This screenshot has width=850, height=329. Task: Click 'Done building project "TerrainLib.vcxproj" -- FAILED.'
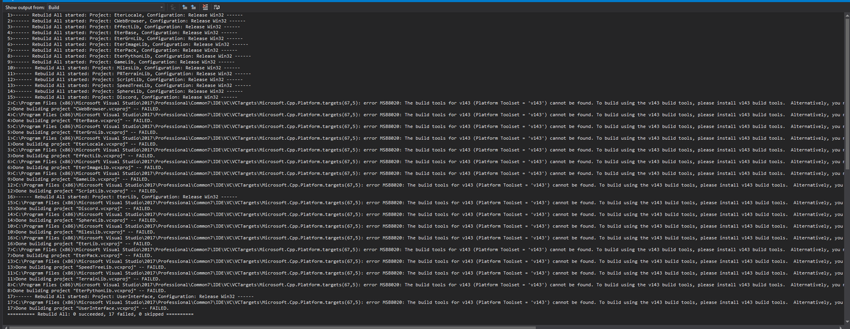pyautogui.click(x=84, y=279)
